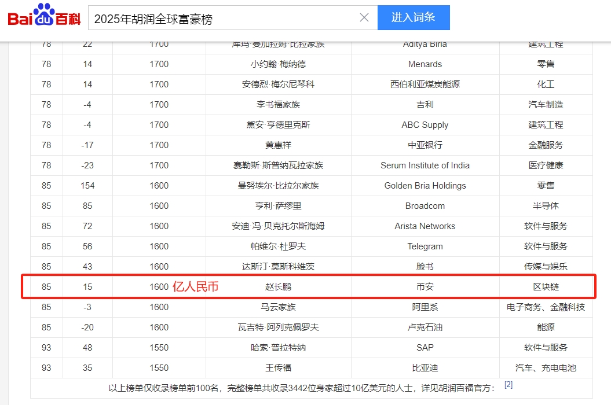
Task: Click the industry cell 半导体
Action: 546,206
